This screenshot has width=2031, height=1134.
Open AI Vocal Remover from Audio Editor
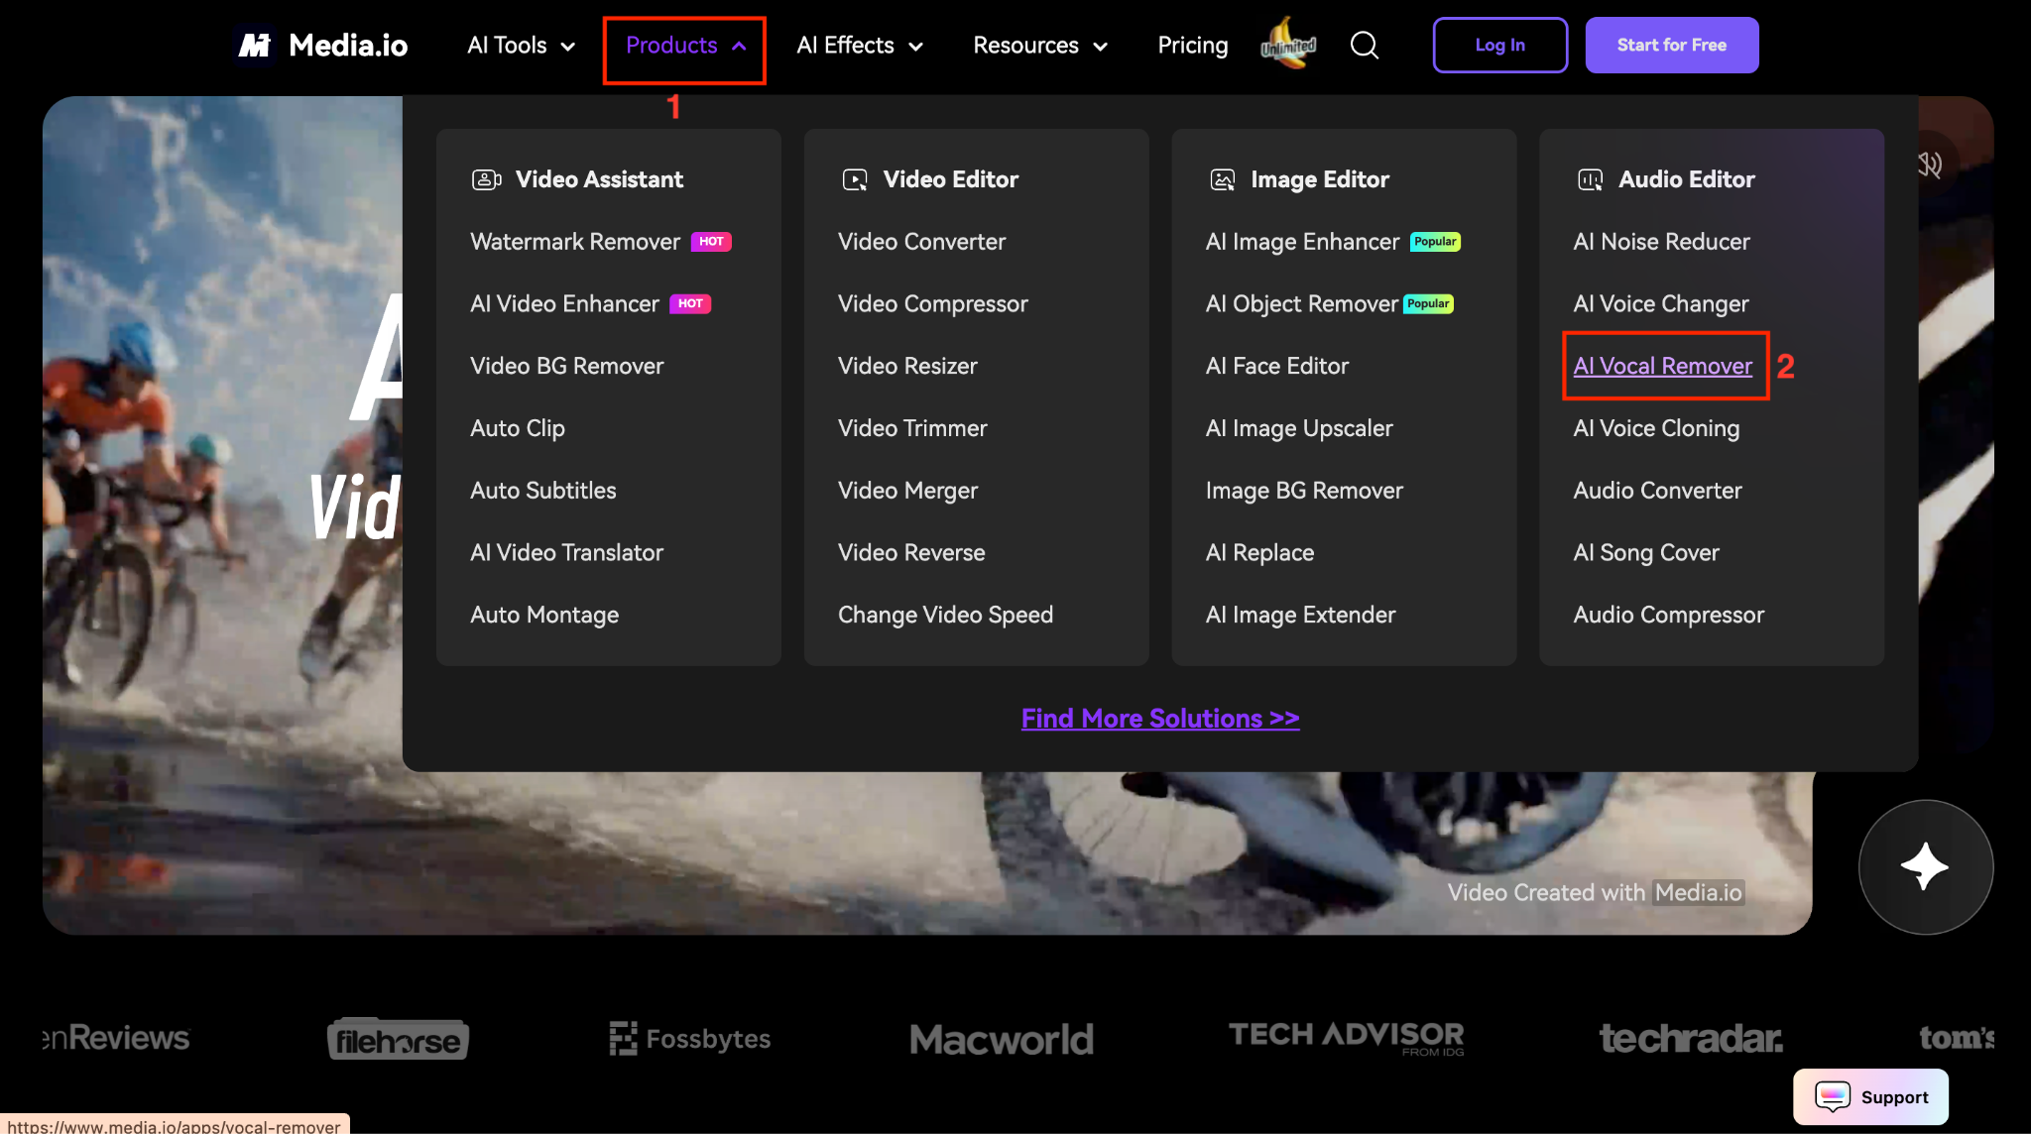tap(1662, 366)
